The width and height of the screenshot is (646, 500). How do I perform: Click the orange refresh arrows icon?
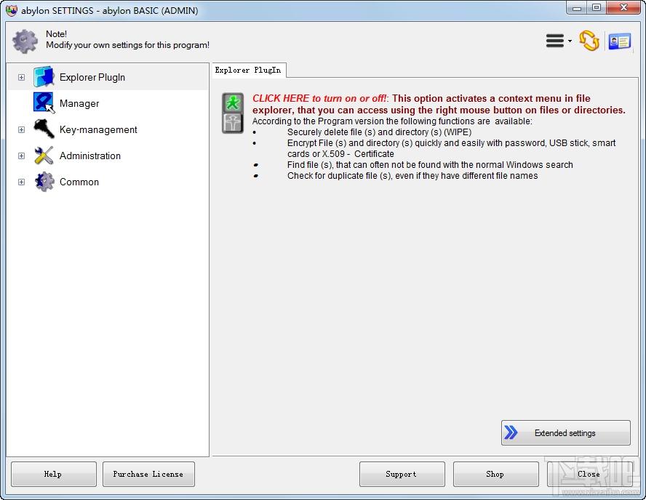pyautogui.click(x=589, y=41)
